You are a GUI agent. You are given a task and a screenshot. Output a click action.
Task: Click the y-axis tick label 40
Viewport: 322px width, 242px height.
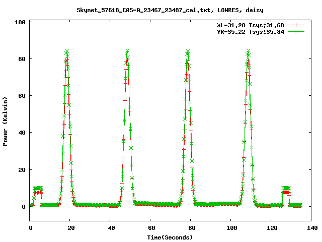(x=22, y=133)
